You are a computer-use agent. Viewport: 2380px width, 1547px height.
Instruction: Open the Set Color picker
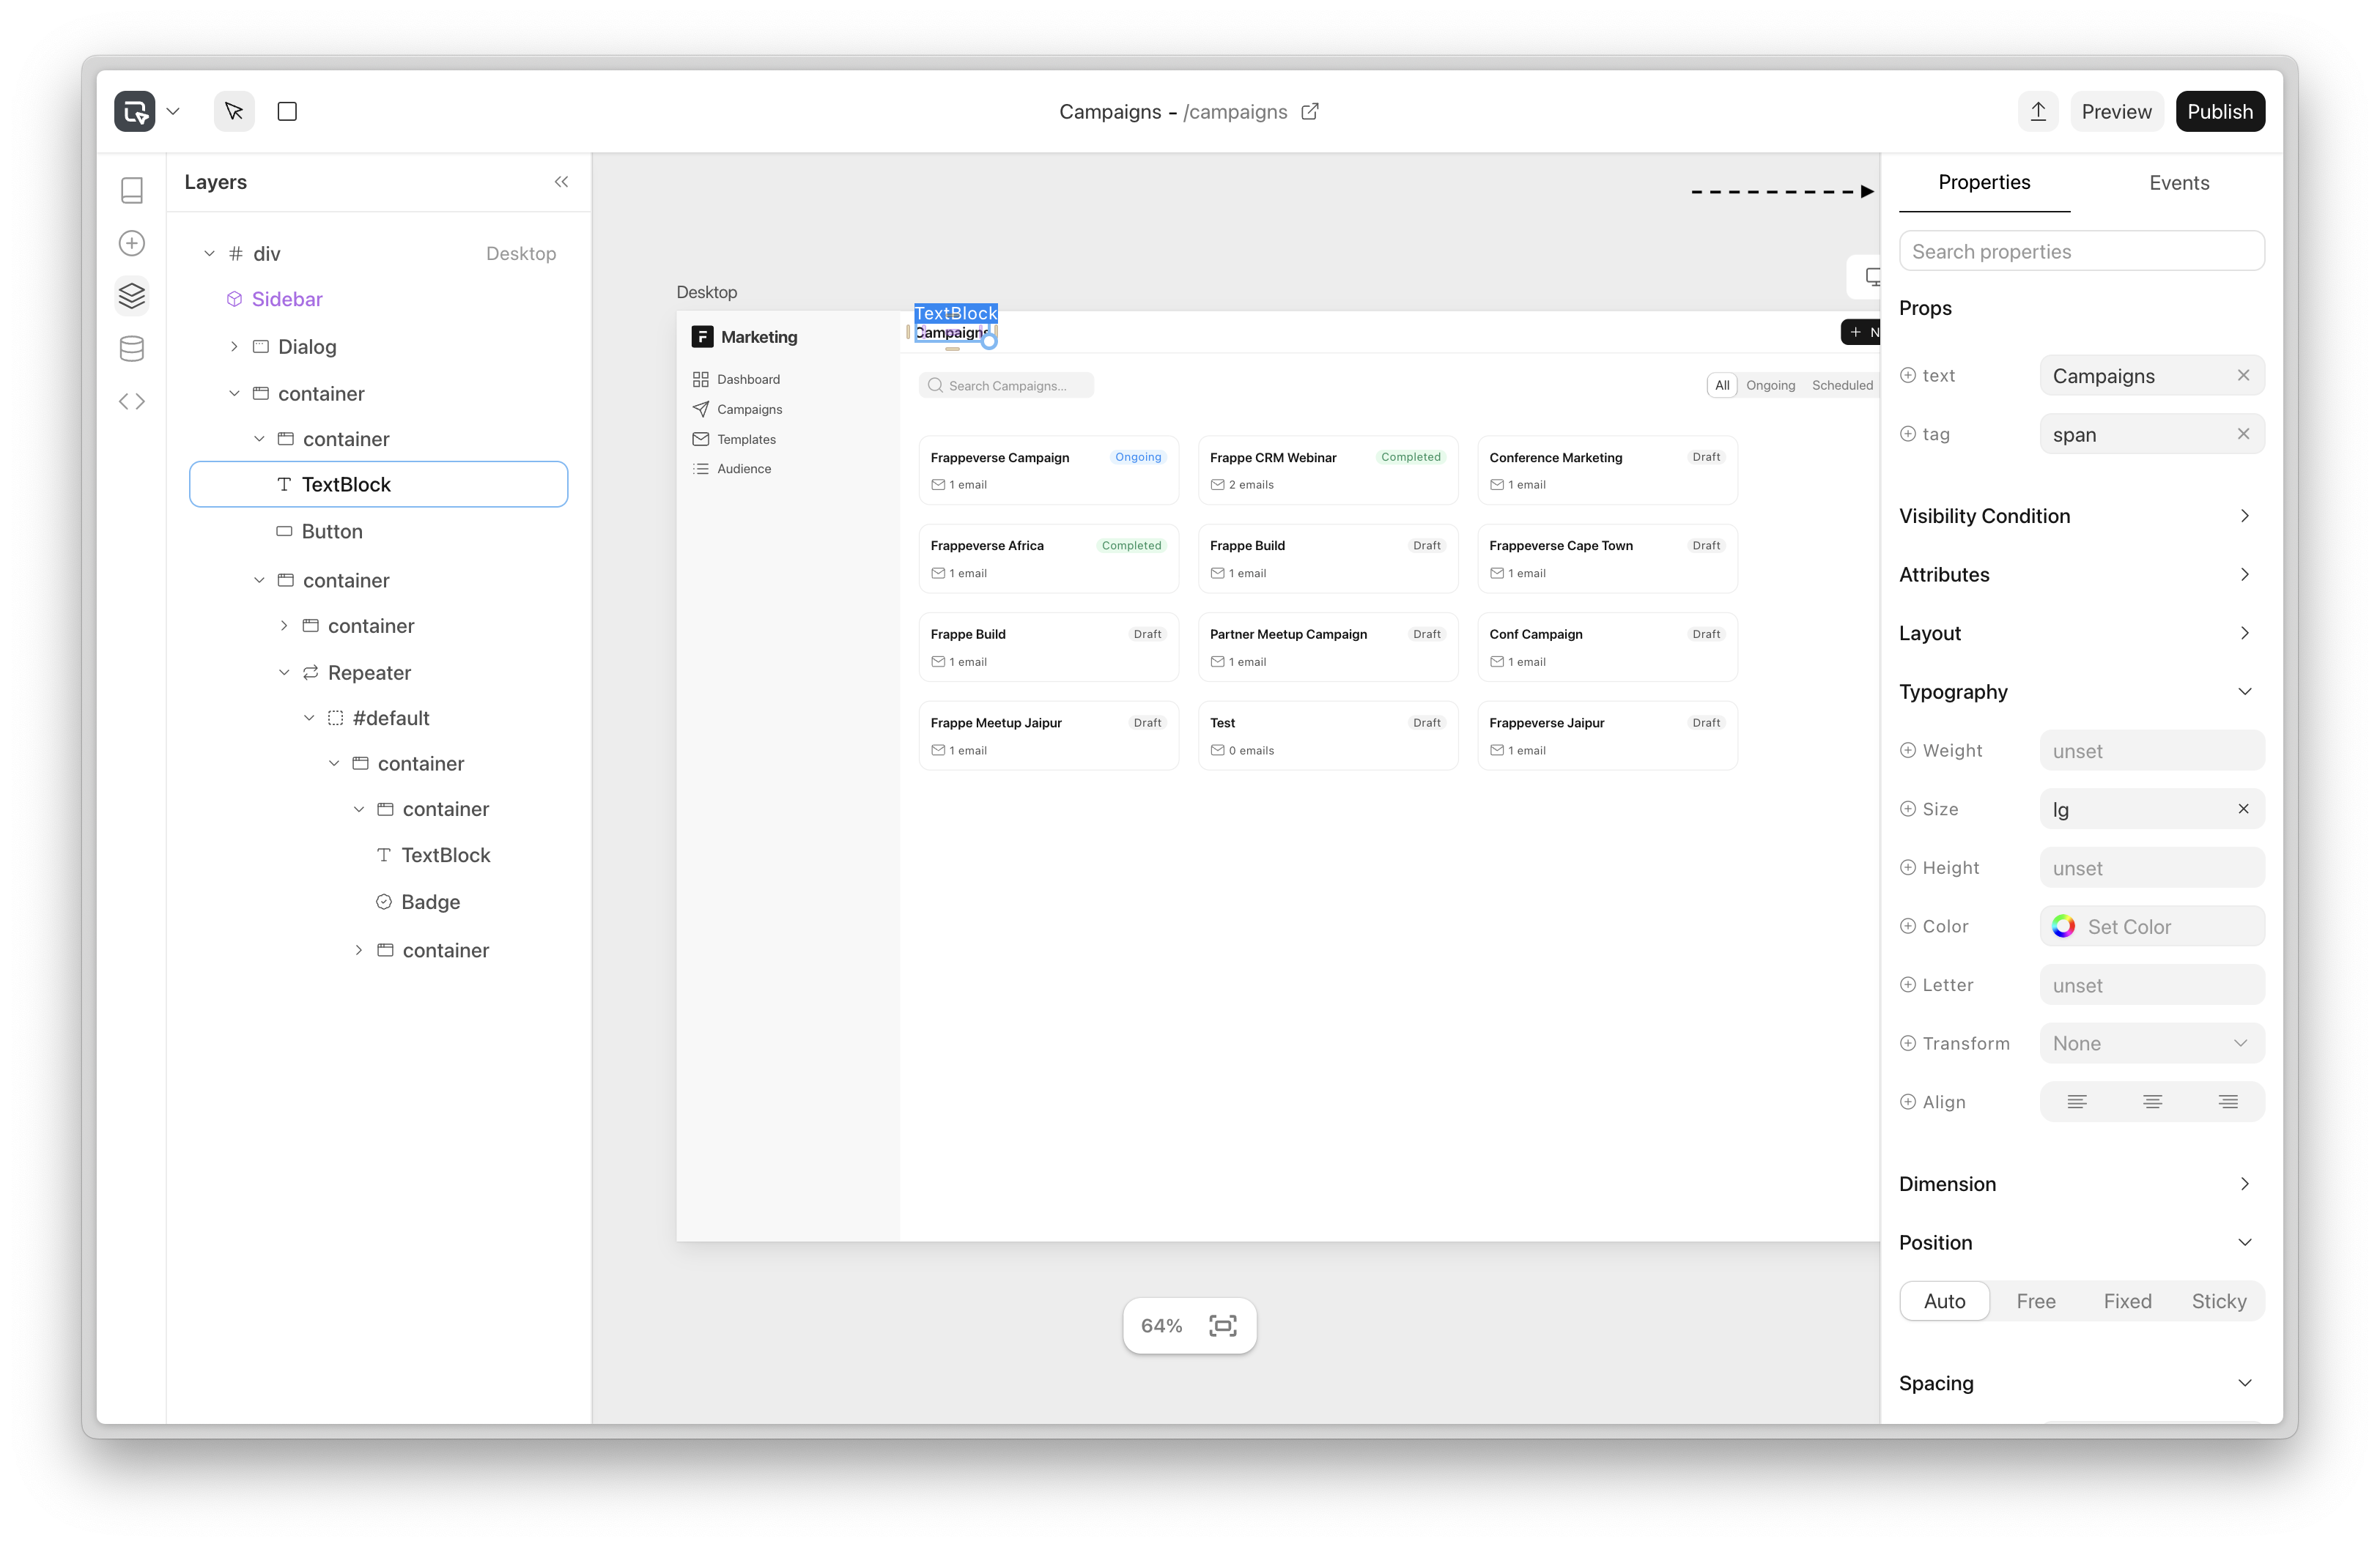pos(2151,927)
